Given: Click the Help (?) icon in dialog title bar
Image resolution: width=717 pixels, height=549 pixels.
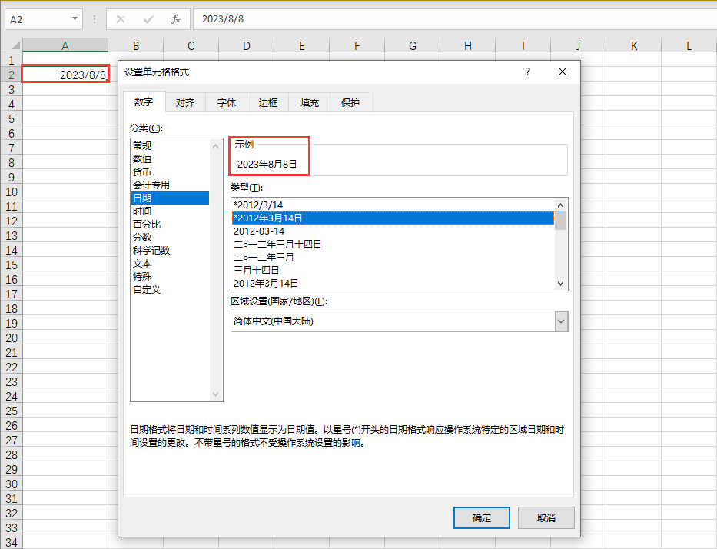Looking at the screenshot, I should [x=527, y=71].
